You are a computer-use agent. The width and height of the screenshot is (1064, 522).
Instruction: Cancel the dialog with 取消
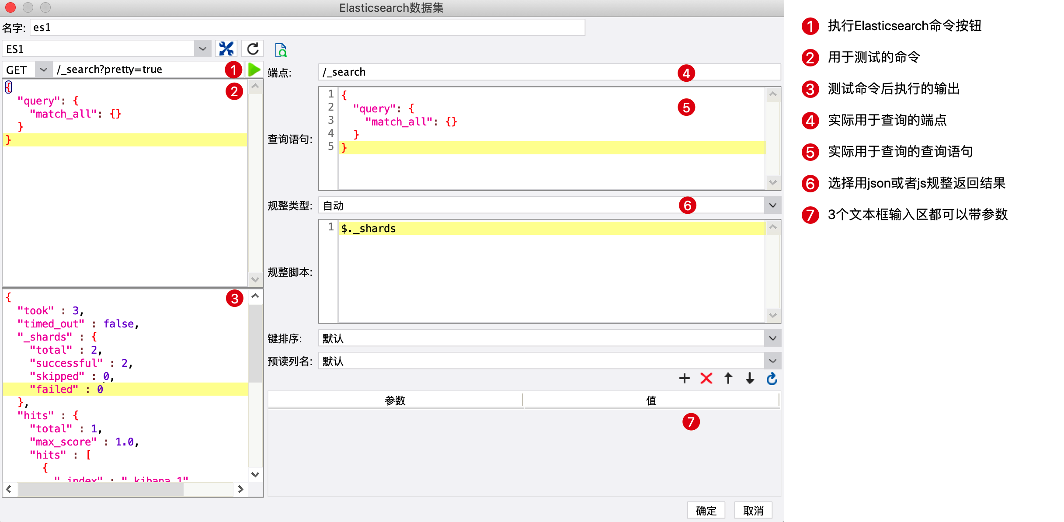(753, 510)
